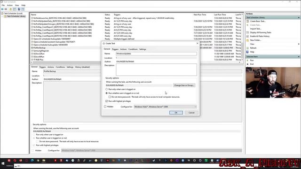Click the task list vertical scrollbar
Viewport: 301px width, 169px height.
click(x=242, y=37)
